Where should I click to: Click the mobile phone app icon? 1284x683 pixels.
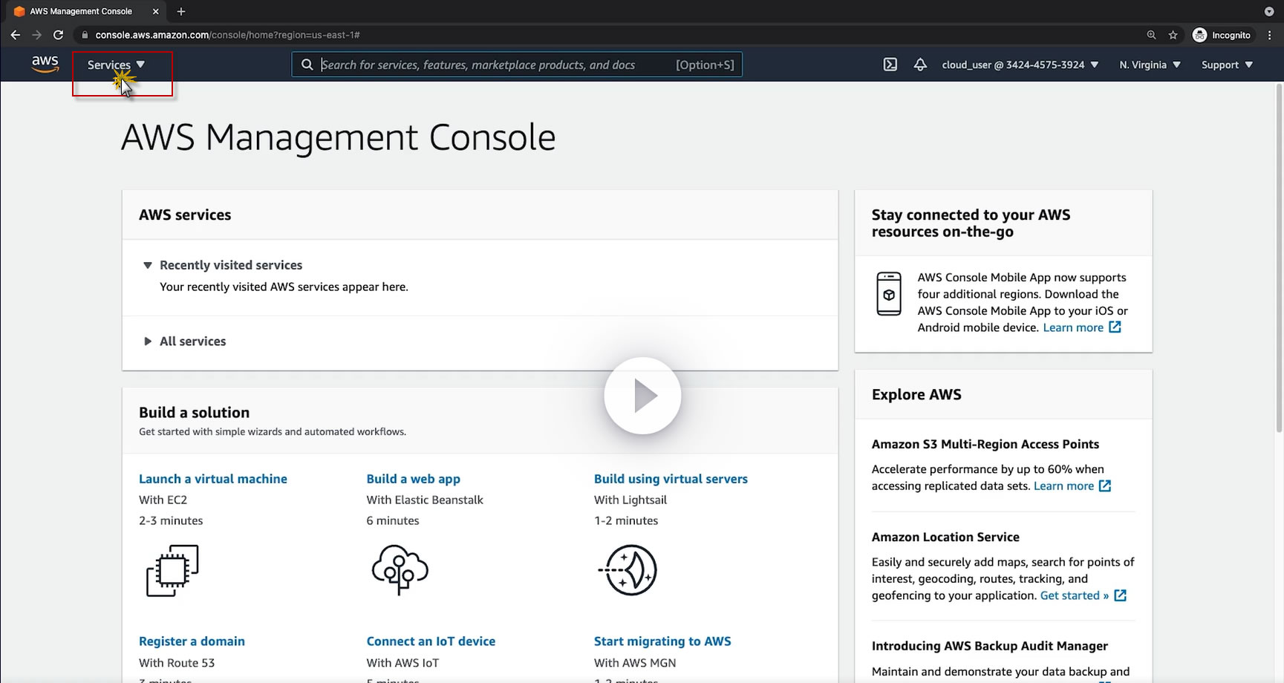tap(889, 294)
